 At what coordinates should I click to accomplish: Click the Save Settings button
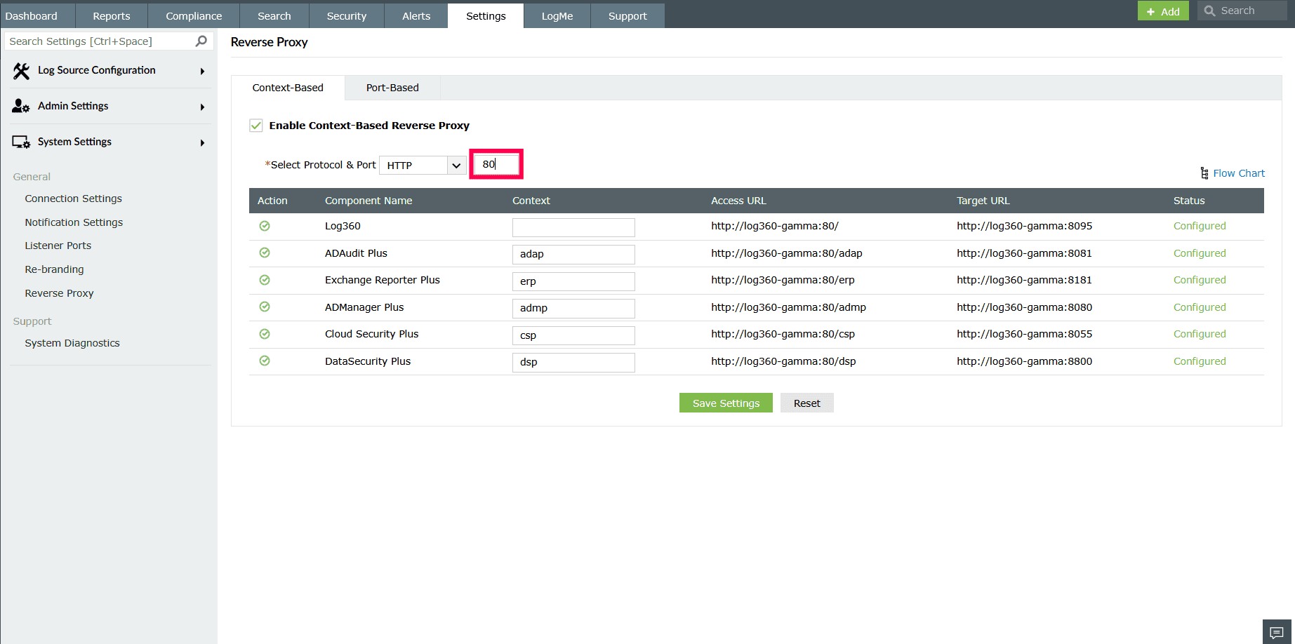tap(726, 403)
